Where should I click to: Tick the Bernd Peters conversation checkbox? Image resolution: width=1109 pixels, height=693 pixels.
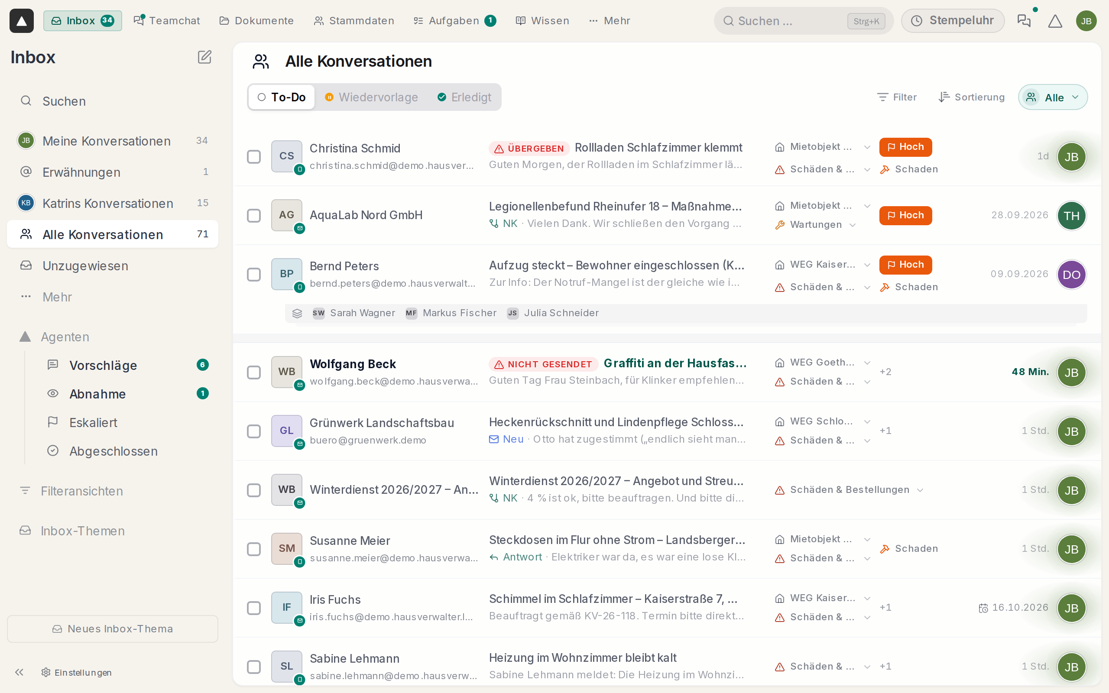(x=254, y=275)
